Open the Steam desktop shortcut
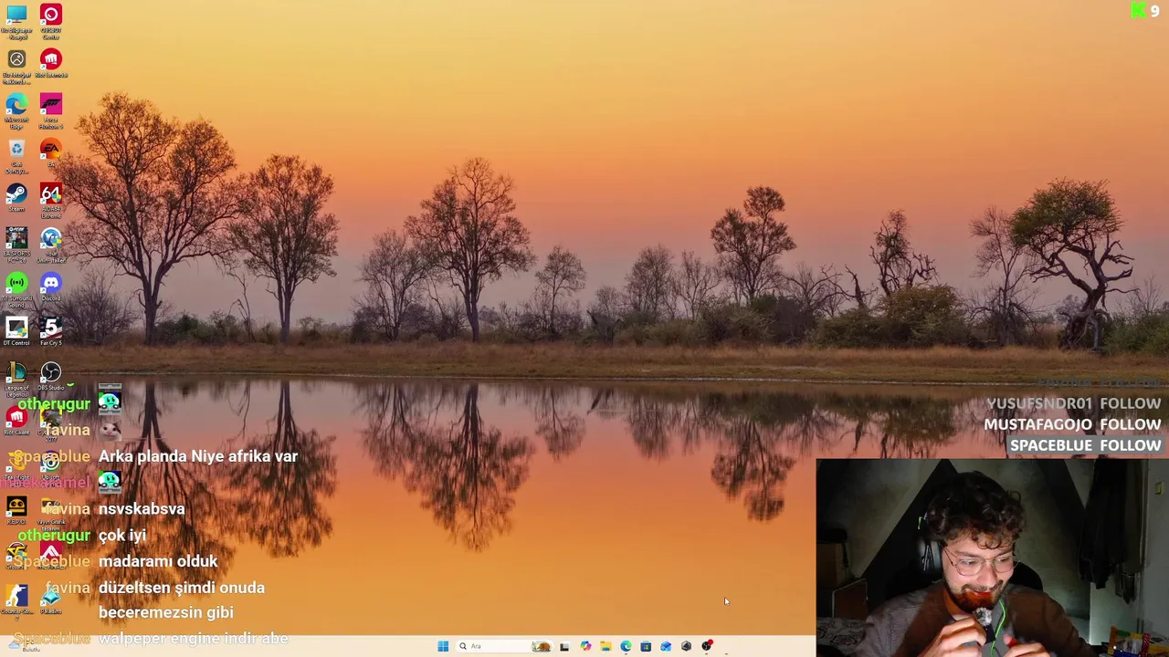Image resolution: width=1169 pixels, height=657 pixels. 16,198
